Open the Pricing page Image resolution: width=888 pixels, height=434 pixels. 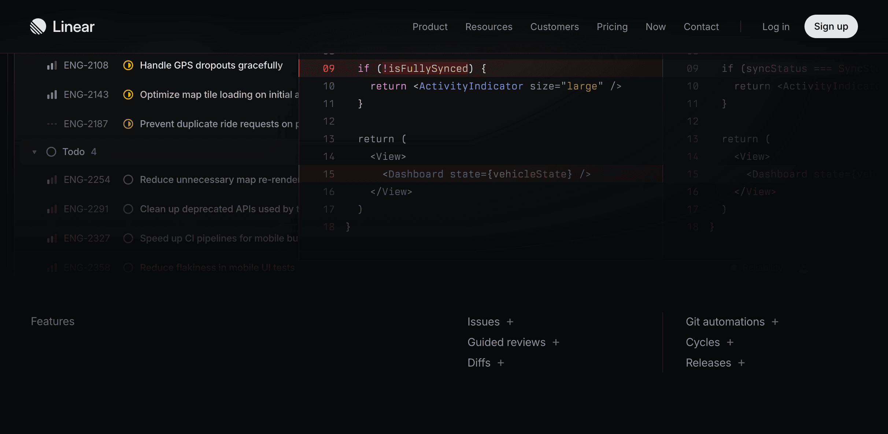click(612, 27)
